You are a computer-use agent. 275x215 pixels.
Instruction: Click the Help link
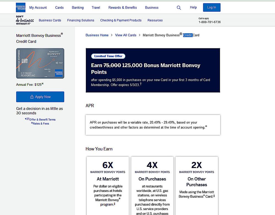point(193,7)
